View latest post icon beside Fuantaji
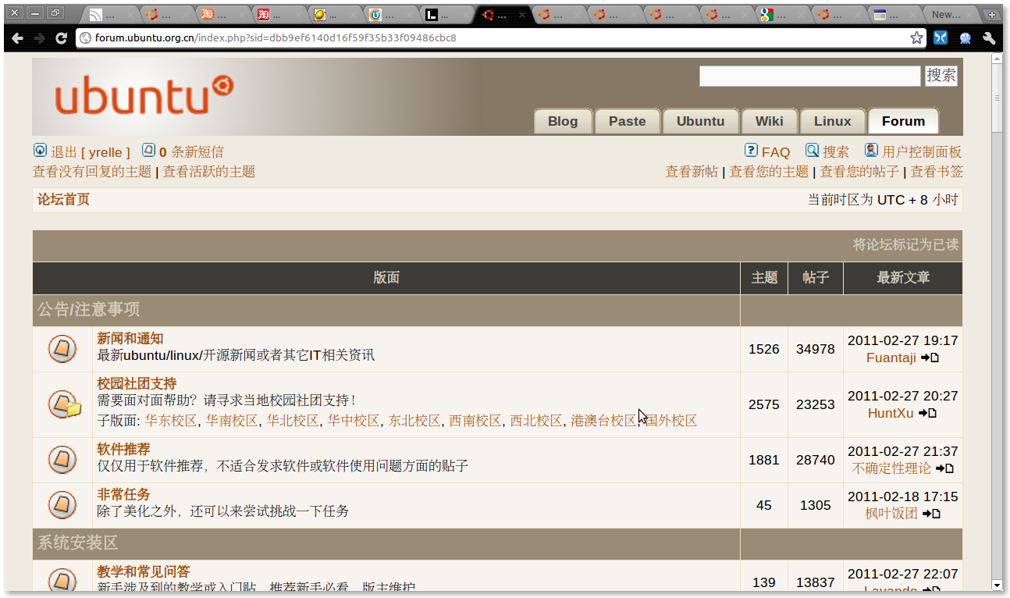The image size is (1010, 598). coord(930,358)
